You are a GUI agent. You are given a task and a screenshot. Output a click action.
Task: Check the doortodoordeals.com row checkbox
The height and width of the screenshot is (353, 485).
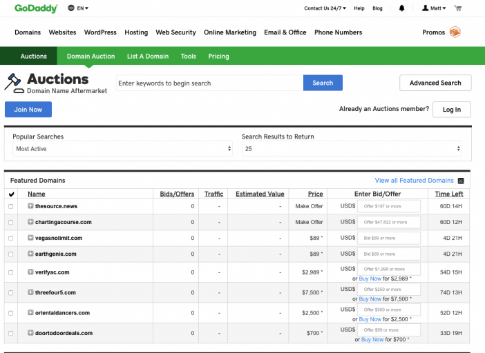click(11, 334)
